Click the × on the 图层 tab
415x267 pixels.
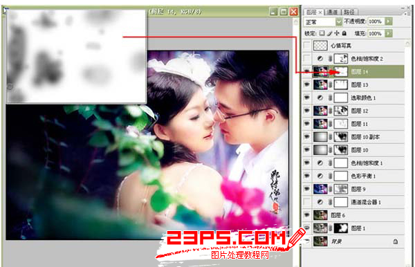coord(320,12)
